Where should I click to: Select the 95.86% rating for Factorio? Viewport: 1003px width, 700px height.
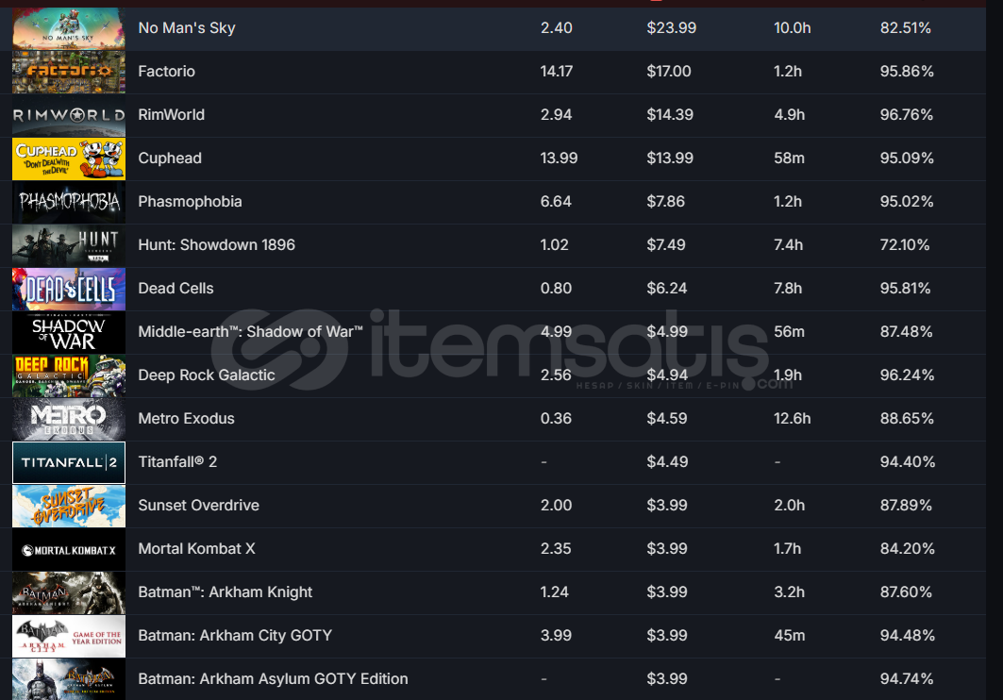tap(907, 72)
